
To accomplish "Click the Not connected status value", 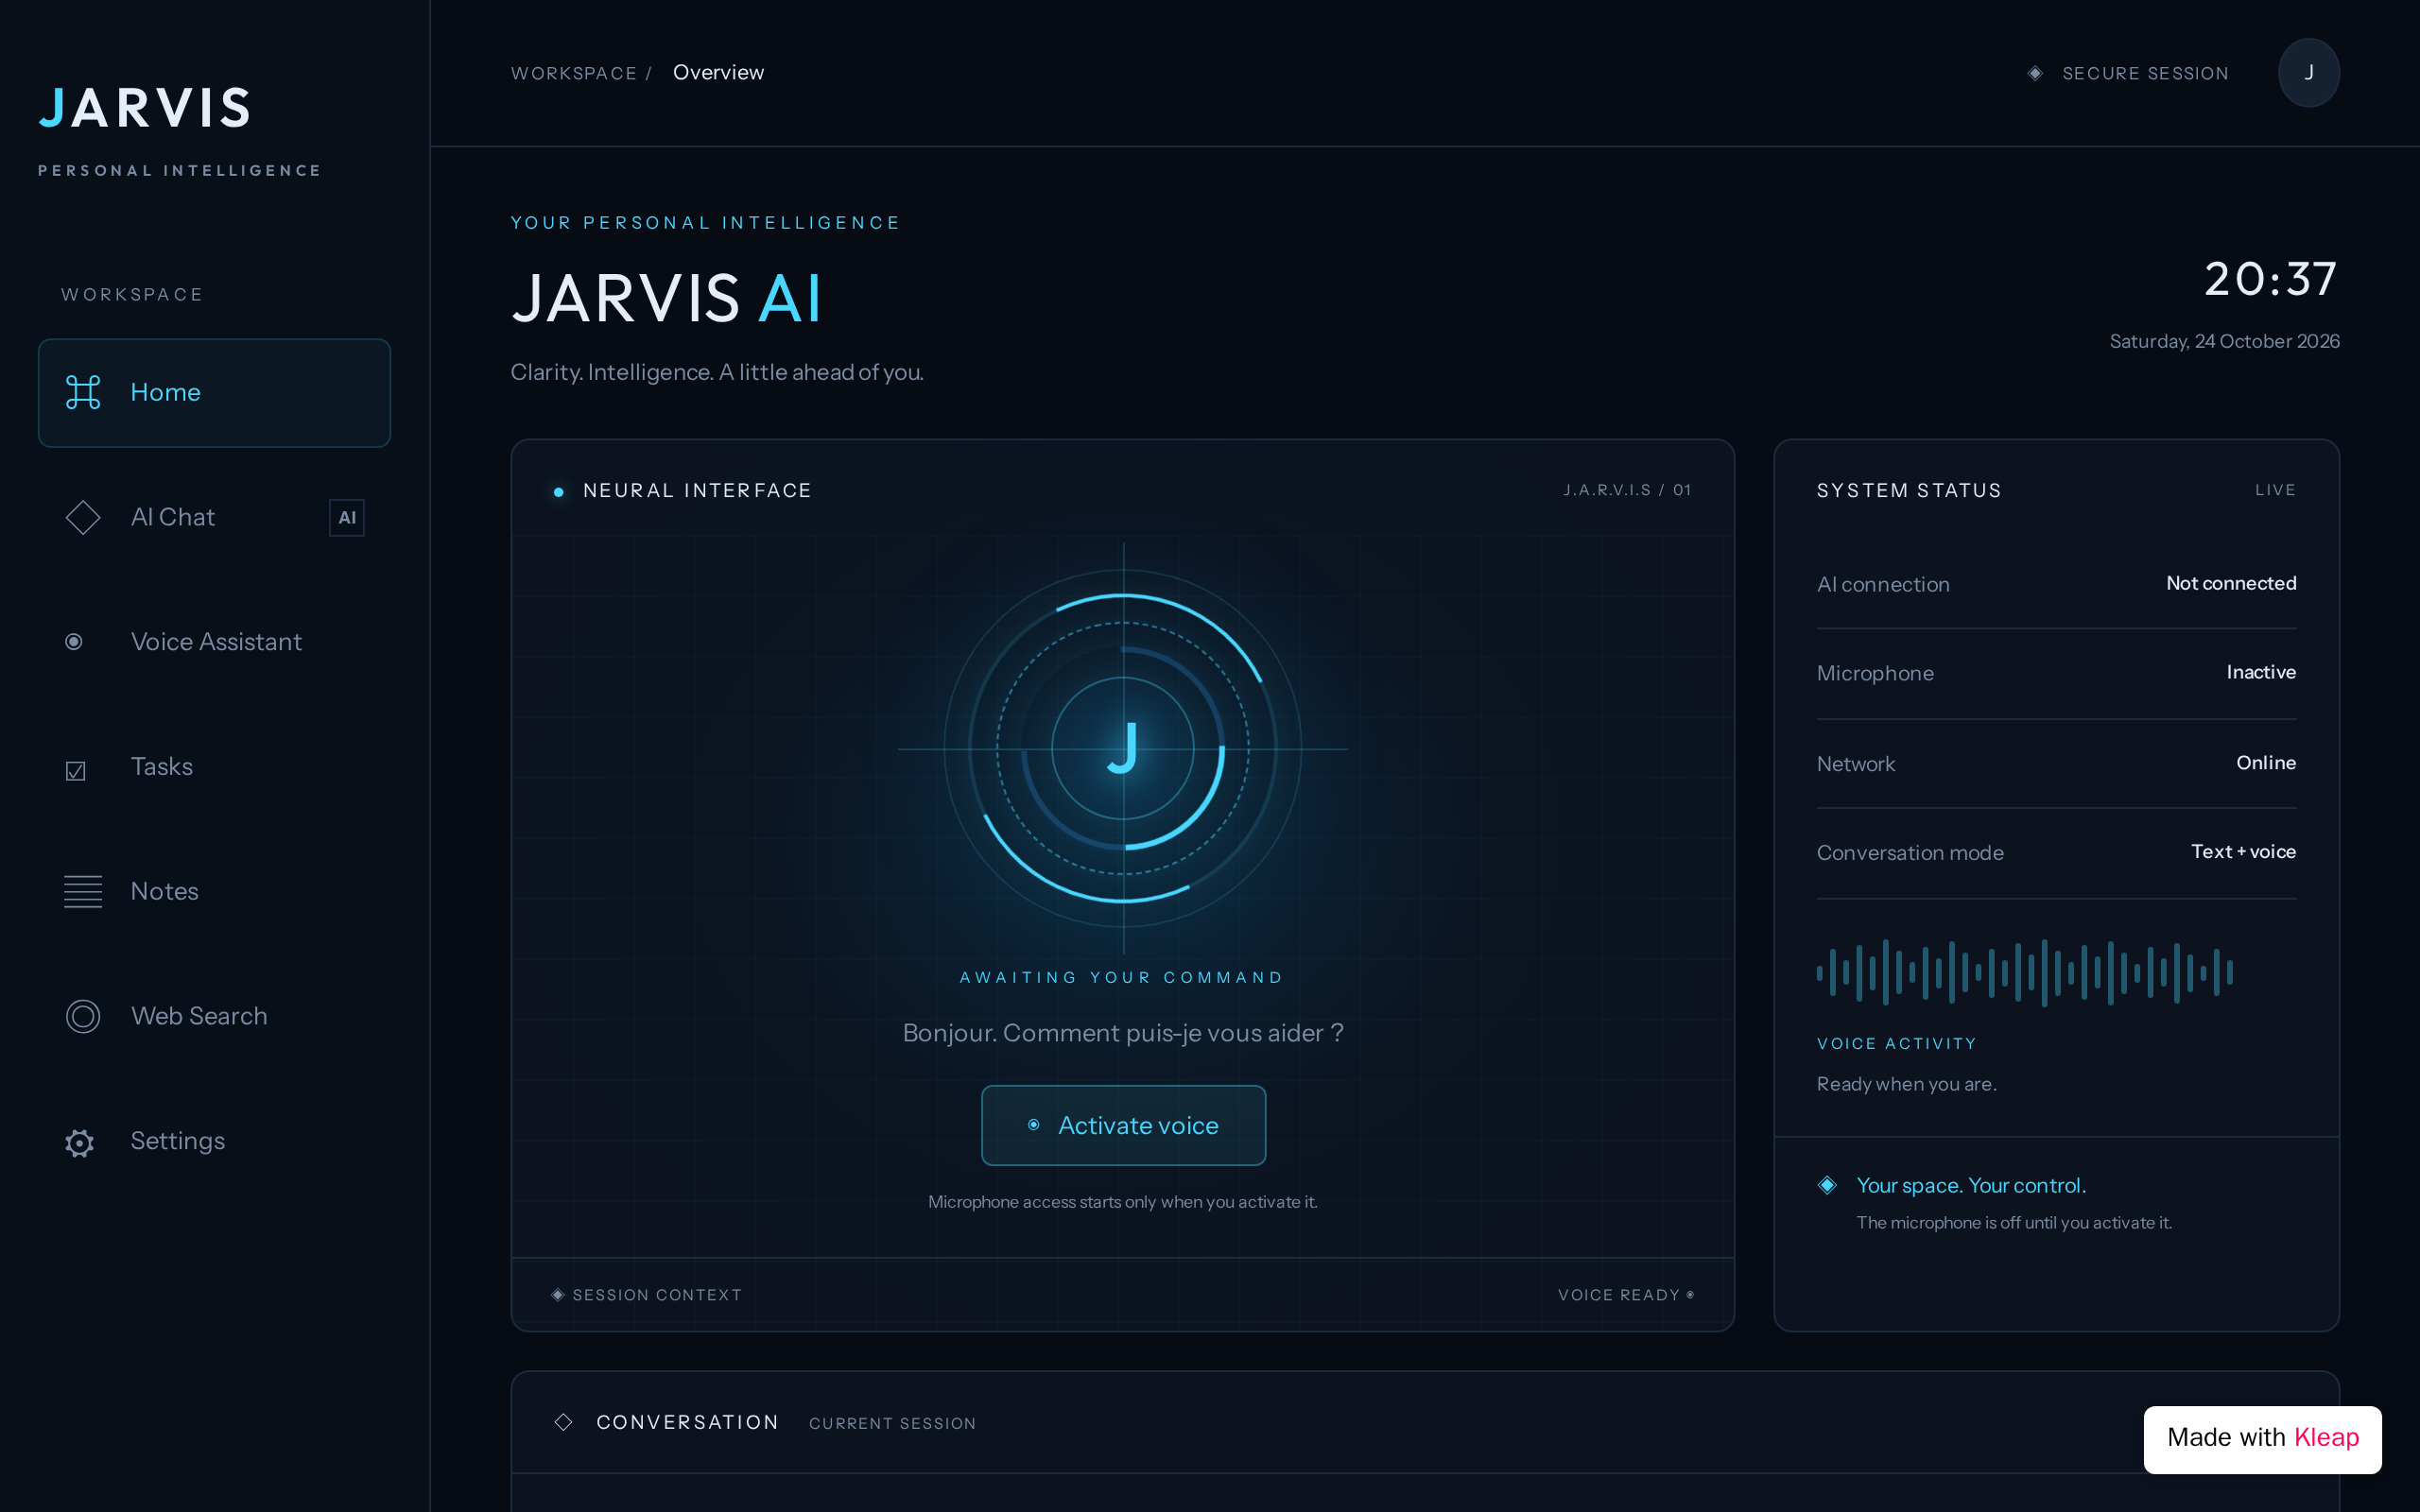I will click(x=2231, y=583).
